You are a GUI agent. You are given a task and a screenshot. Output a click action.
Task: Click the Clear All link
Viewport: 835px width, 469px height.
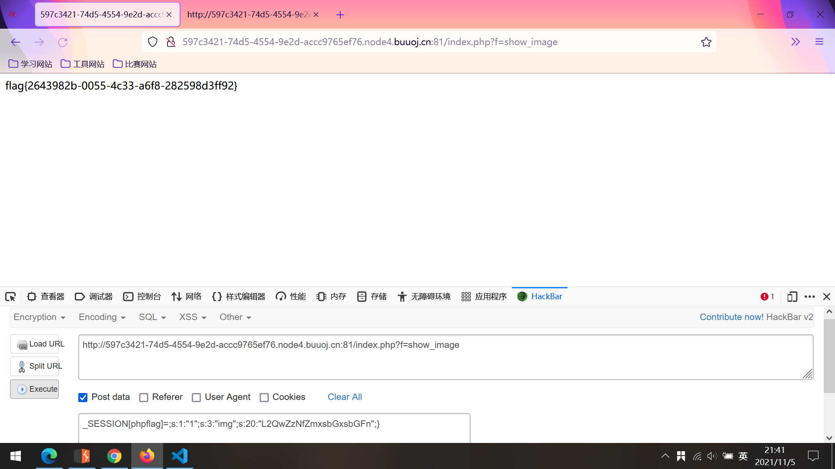click(344, 397)
